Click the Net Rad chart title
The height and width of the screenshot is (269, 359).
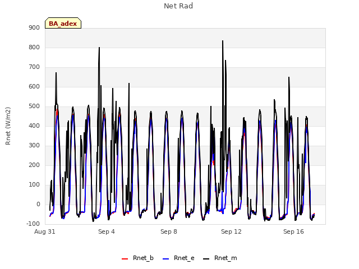[178, 6]
